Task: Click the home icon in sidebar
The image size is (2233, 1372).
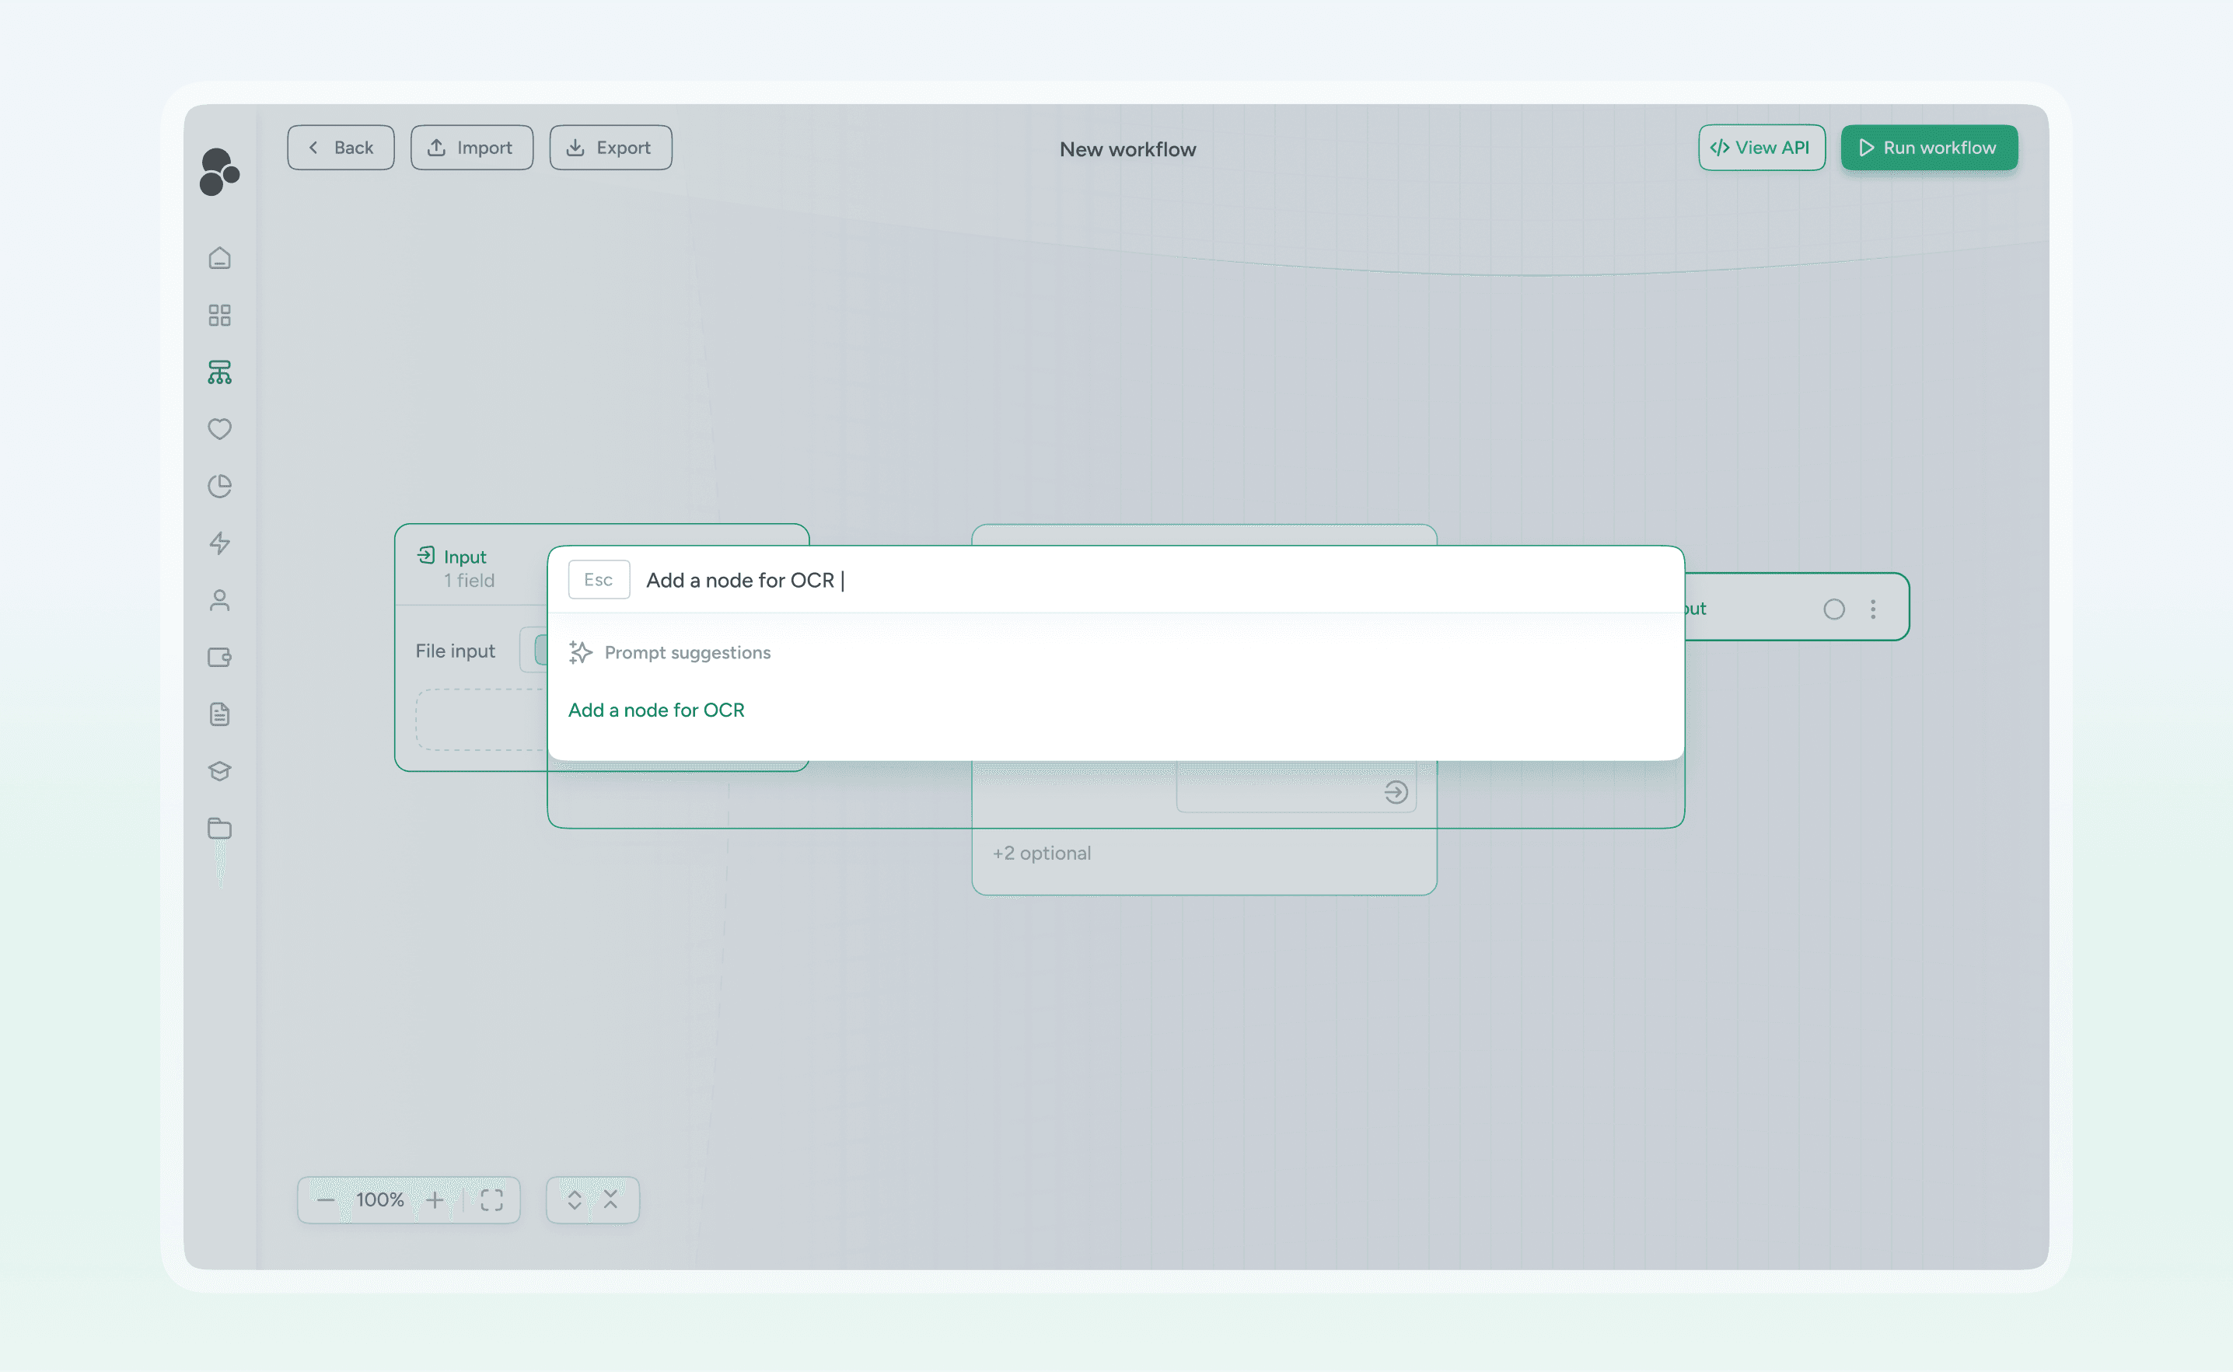Action: (x=219, y=259)
